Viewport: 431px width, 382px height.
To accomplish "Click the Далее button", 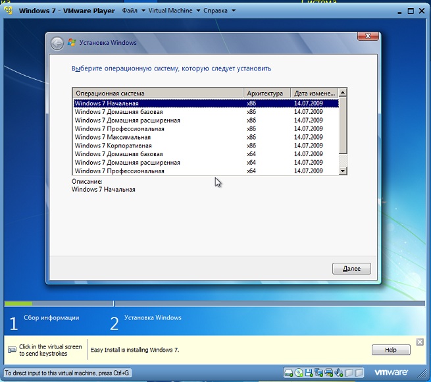I will point(351,269).
